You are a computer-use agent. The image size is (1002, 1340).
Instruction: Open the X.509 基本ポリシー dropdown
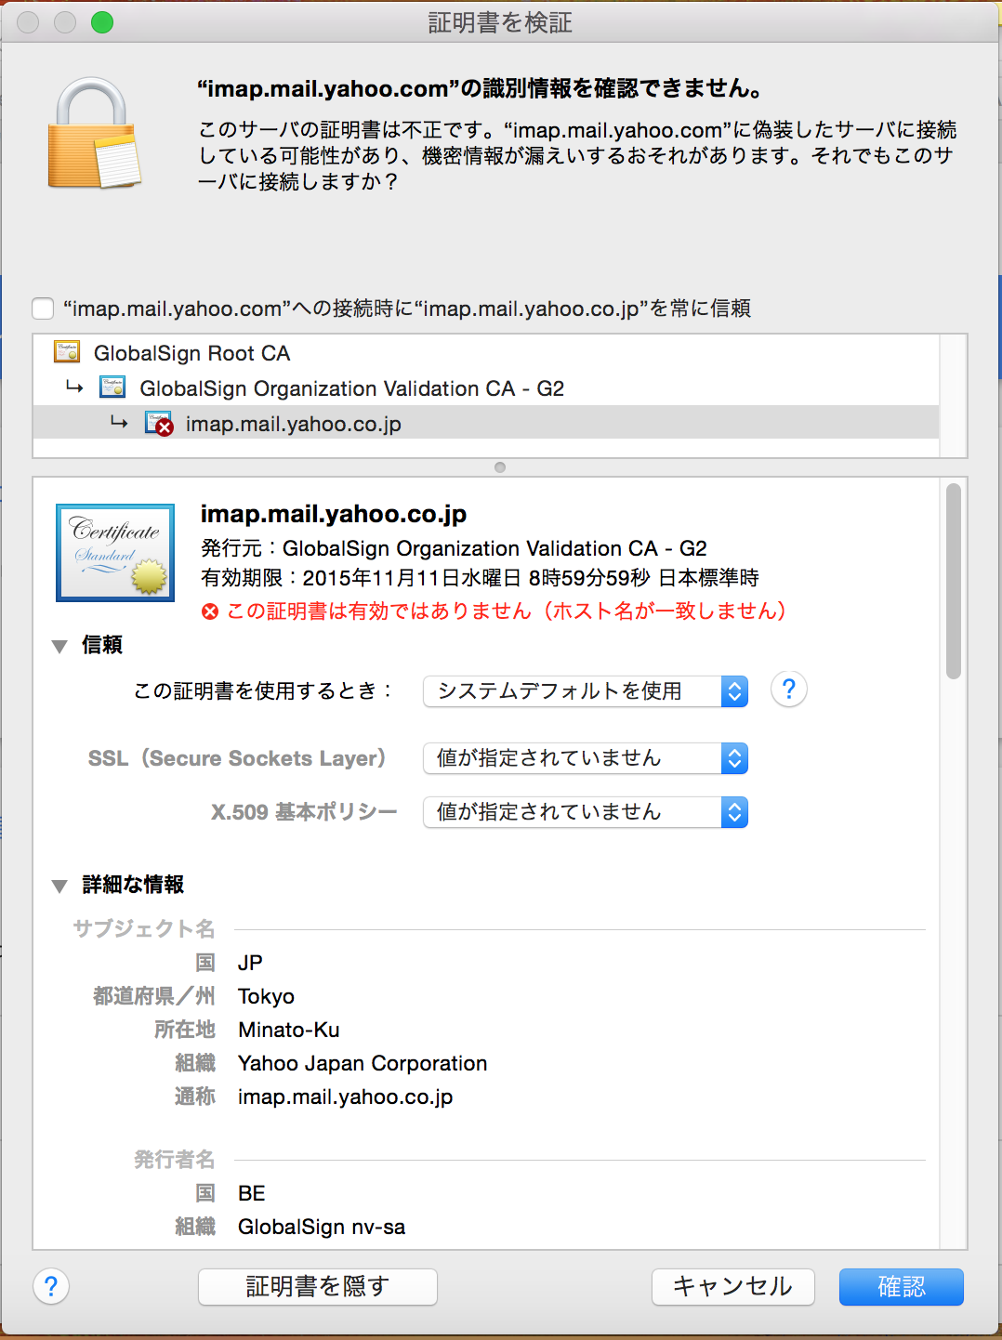tap(586, 812)
